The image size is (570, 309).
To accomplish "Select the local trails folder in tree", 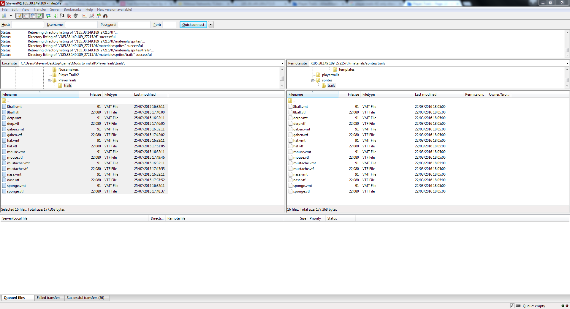I will click(x=68, y=86).
